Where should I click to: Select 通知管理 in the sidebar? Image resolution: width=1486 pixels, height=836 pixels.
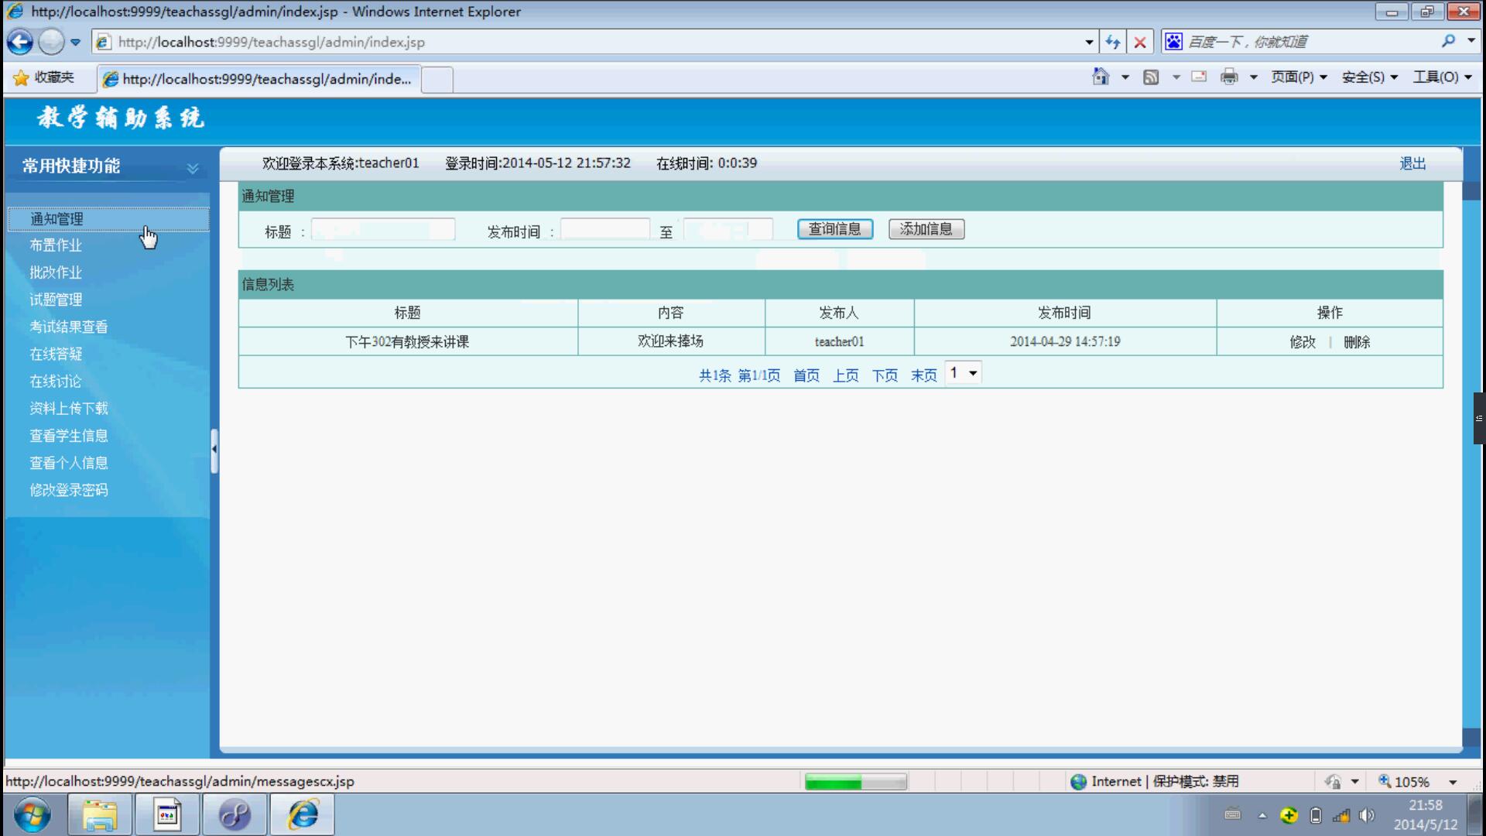click(x=108, y=219)
